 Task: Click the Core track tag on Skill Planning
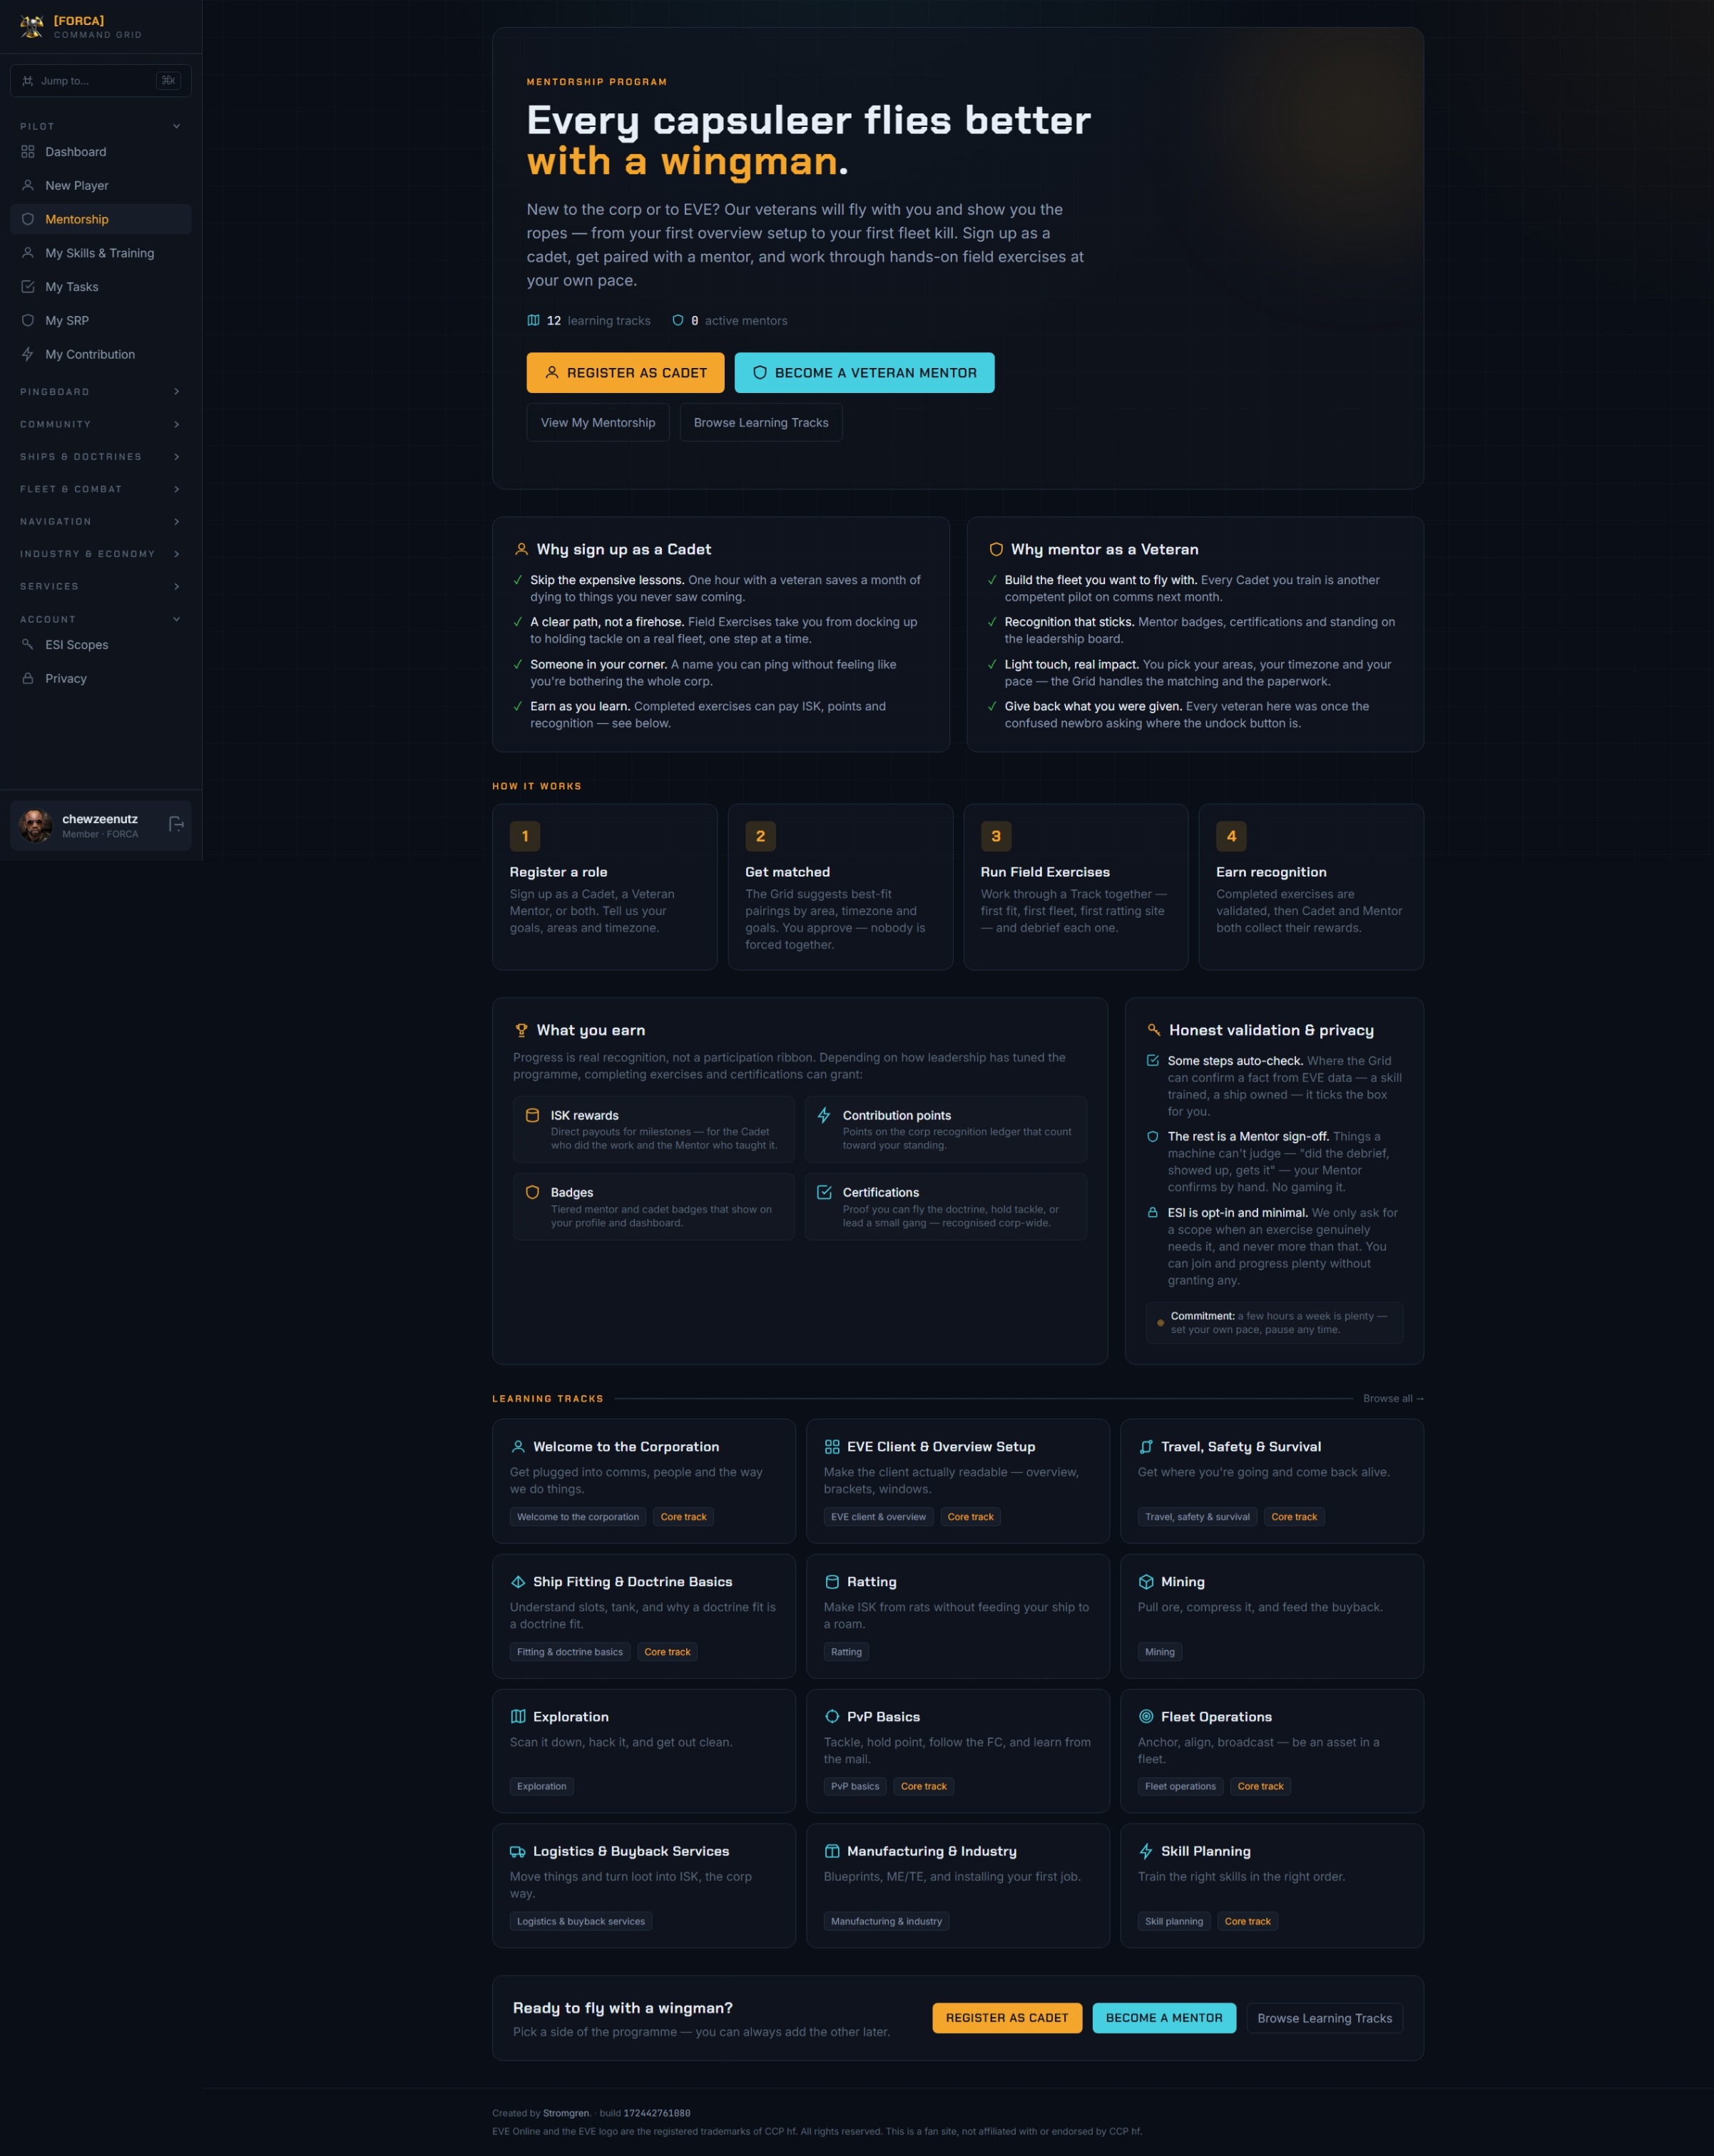click(x=1247, y=1921)
